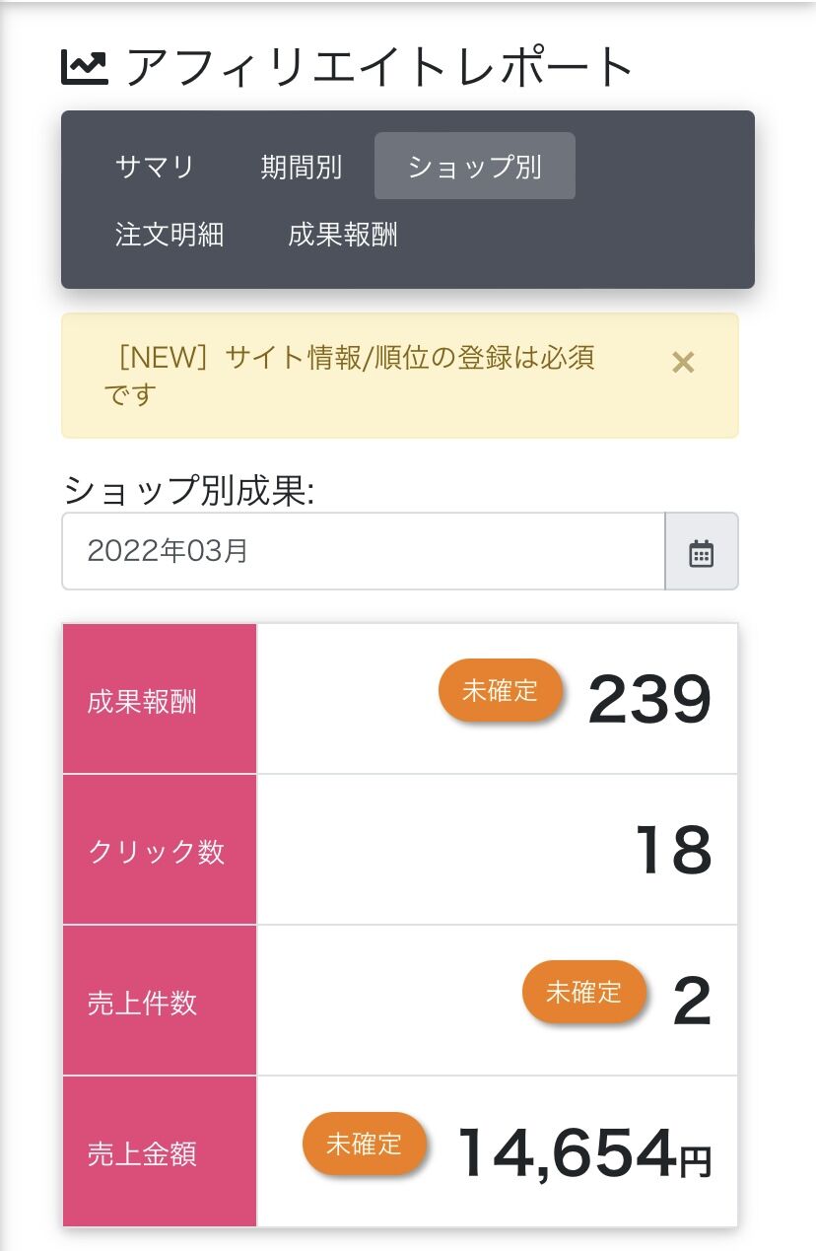Viewport: 816px width, 1251px height.
Task: Go to the 注文明細 tab
Action: click(170, 235)
